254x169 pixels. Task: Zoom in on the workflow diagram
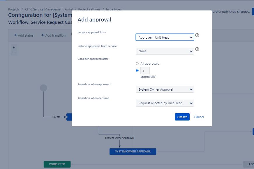[x=14, y=47]
